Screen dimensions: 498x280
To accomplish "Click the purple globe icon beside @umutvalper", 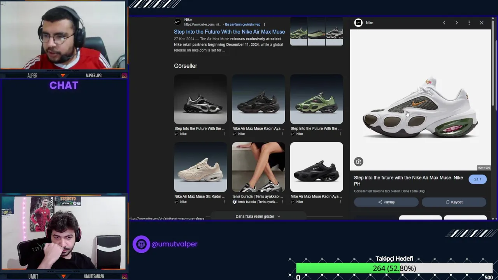I will tap(141, 244).
